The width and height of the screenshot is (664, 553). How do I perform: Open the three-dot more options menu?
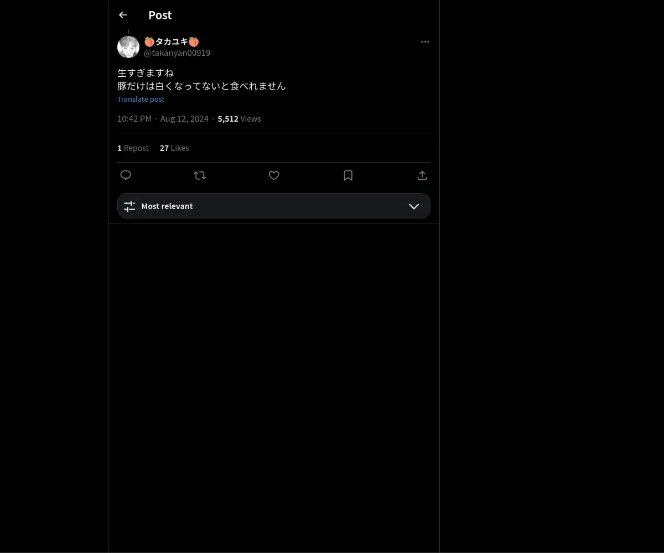tap(425, 41)
